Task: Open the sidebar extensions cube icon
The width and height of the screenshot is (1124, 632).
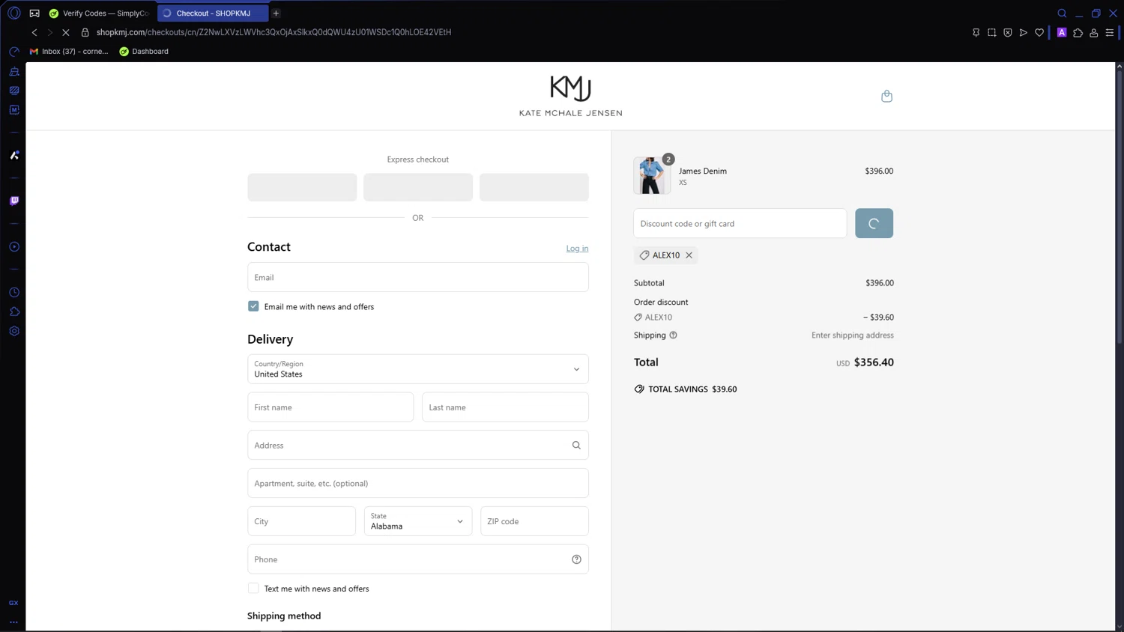Action: coord(14,312)
